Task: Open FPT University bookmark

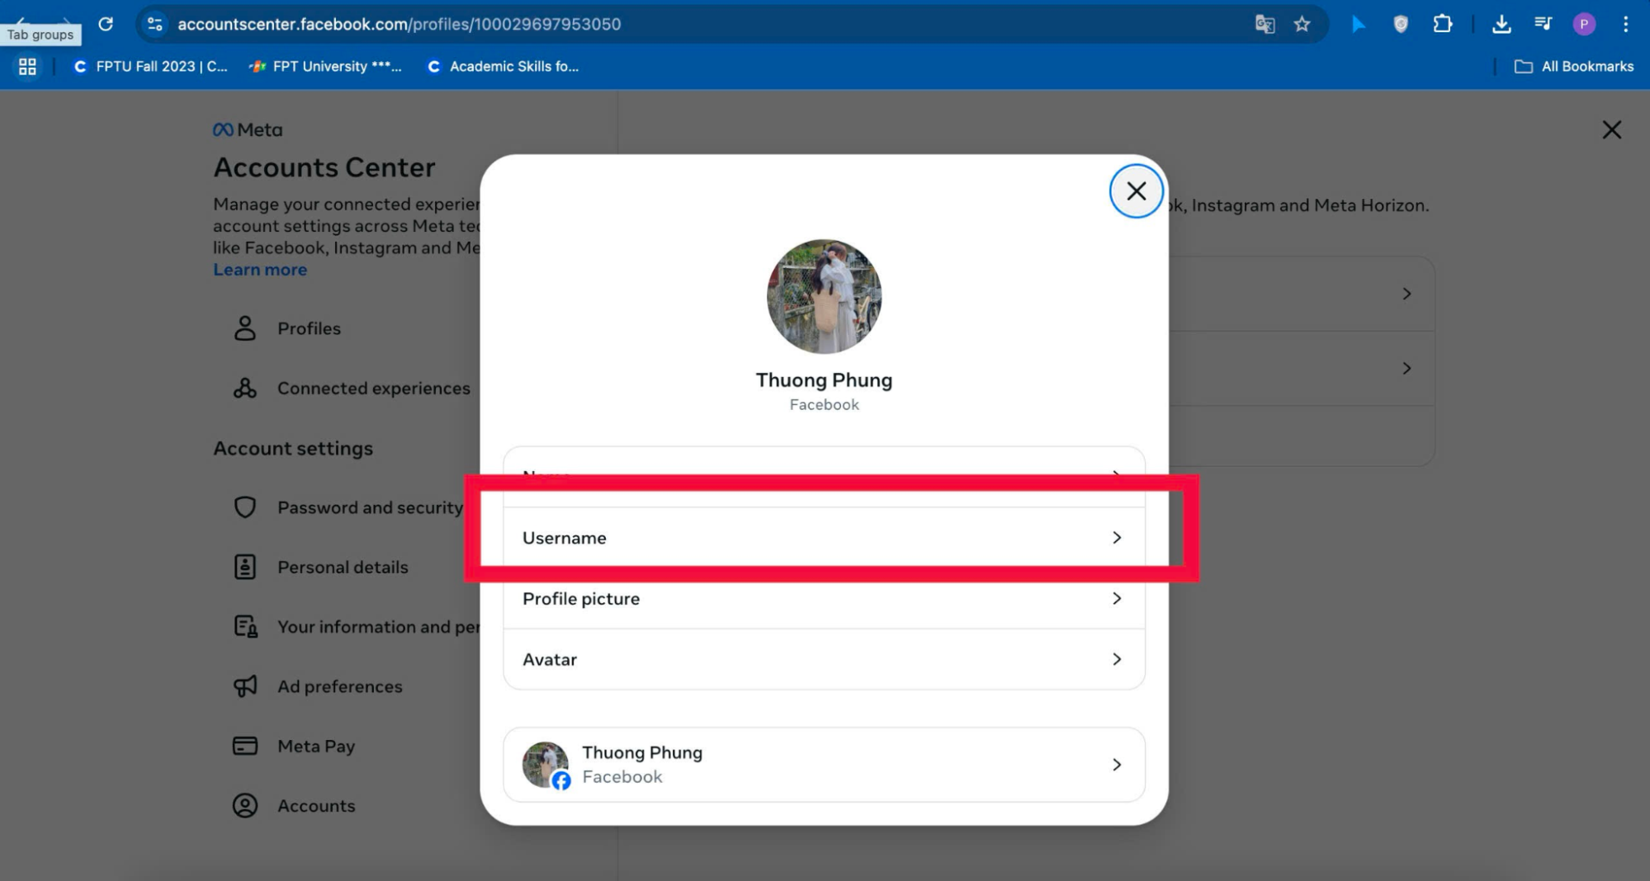Action: 325,66
